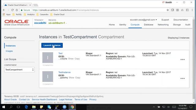Select Instances in Compute sidebar
Image resolution: width=196 pixels, height=110 pixels.
[x=11, y=46]
